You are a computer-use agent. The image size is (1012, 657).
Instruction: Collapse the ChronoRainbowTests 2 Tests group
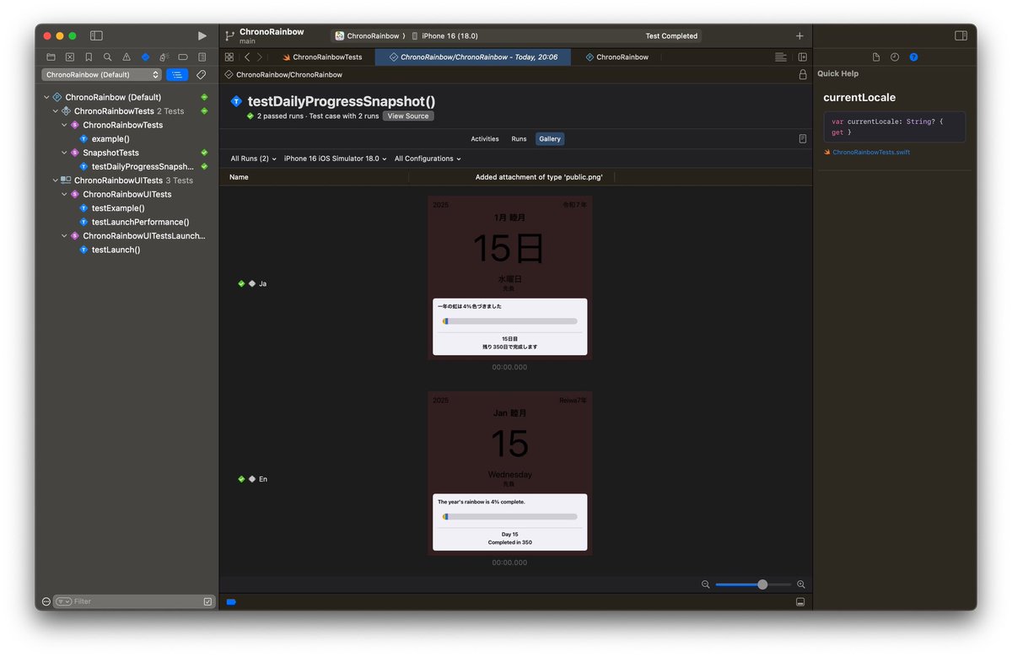click(56, 111)
